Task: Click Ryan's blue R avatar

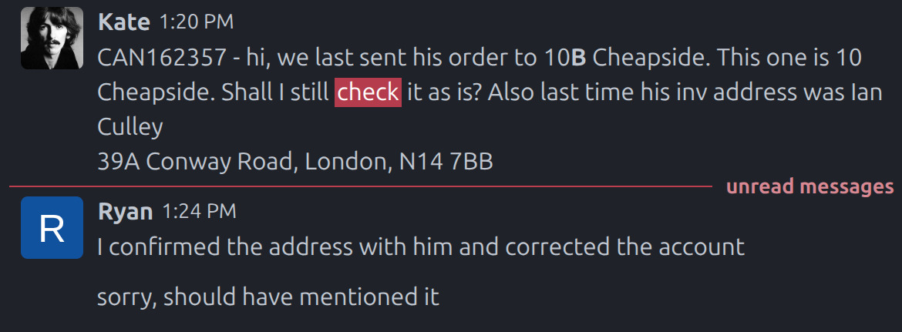Action: pos(52,227)
